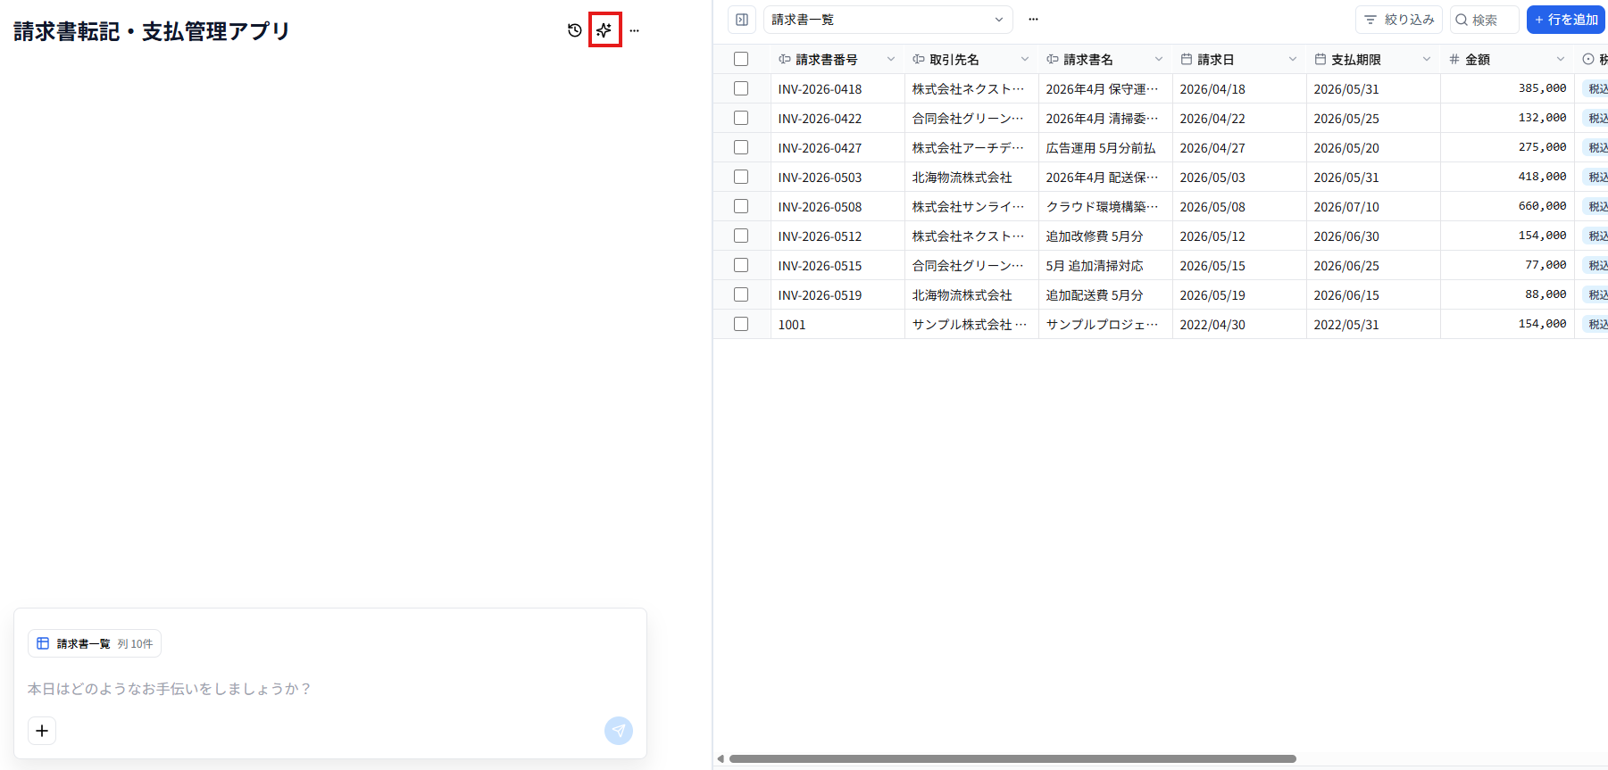
Task: Check the box for row 1001
Action: coord(741,324)
